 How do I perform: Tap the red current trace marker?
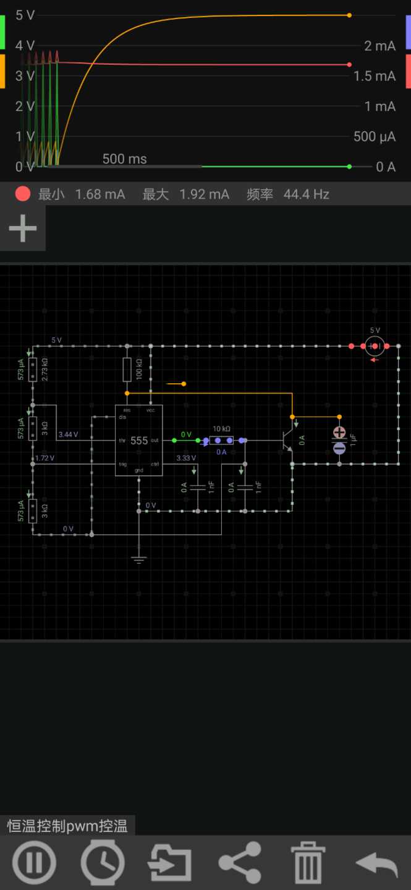coord(408,71)
